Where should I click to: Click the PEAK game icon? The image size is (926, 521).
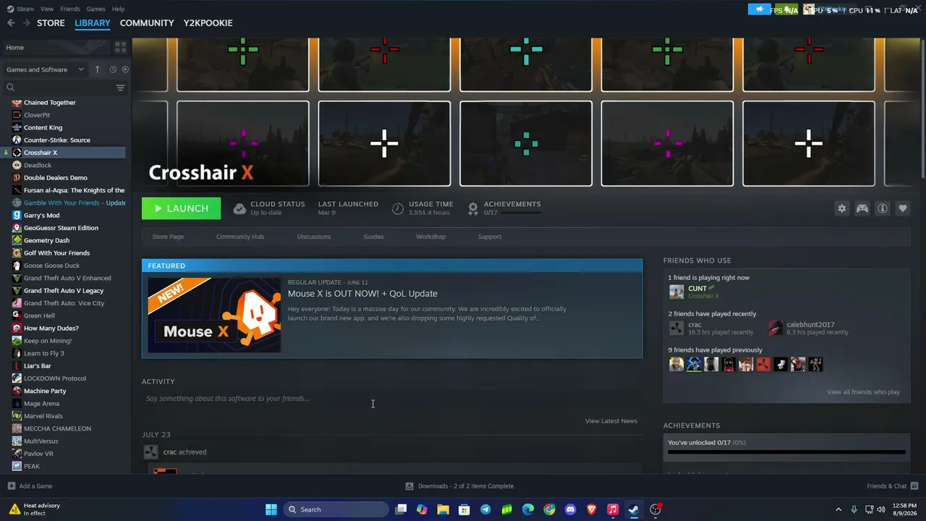(x=17, y=466)
